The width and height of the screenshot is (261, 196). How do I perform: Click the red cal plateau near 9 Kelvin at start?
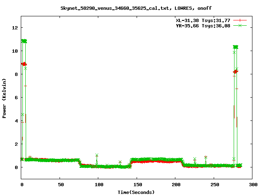(x=24, y=64)
